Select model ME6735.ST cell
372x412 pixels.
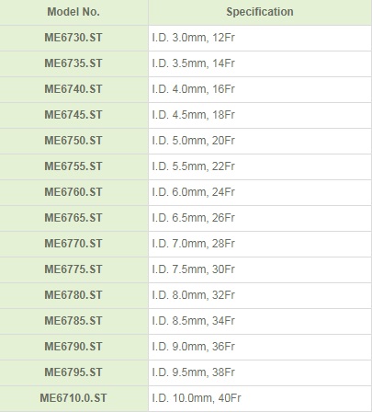click(x=73, y=63)
